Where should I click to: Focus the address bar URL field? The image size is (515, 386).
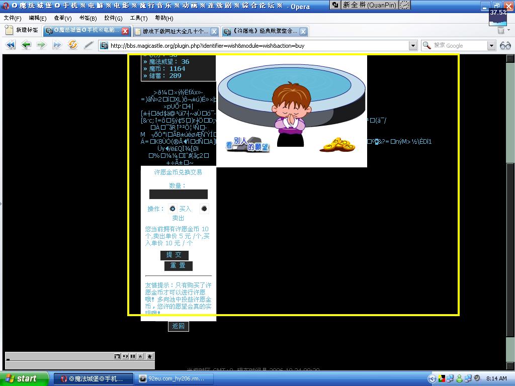[259, 46]
